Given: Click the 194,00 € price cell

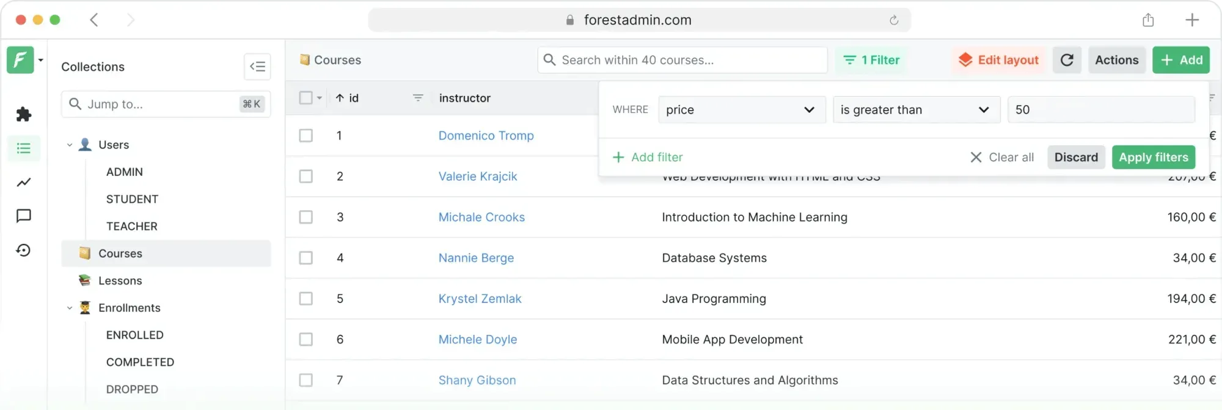Looking at the screenshot, I should [x=1191, y=298].
